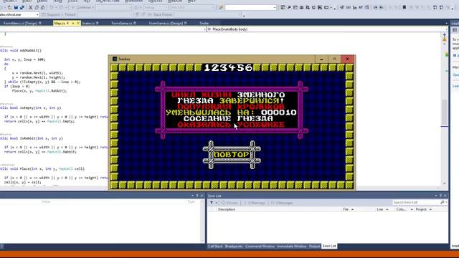Open the Thread dropdown in the debug toolbar
The image size is (459, 258).
point(105,14)
